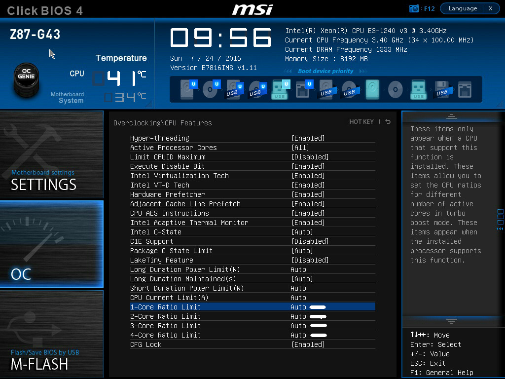Open the Language selector
This screenshot has height=379, width=505.
click(x=463, y=8)
